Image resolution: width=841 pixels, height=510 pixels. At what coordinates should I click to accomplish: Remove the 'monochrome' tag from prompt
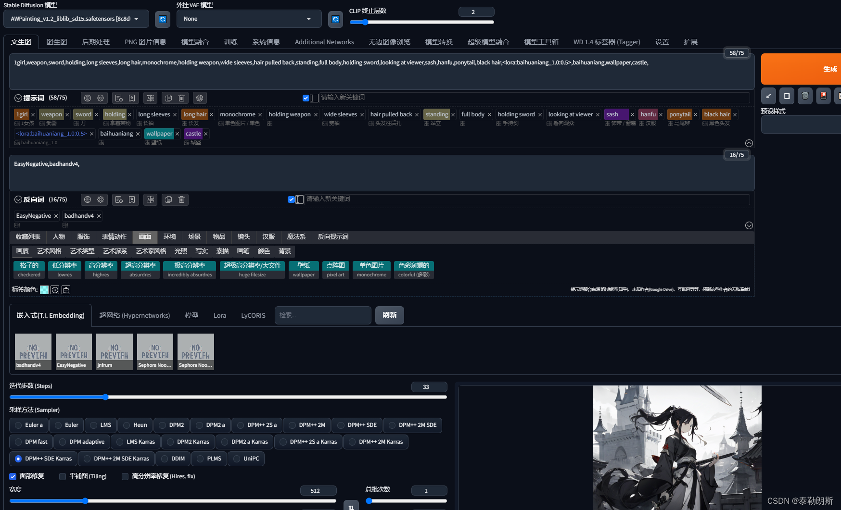point(260,115)
